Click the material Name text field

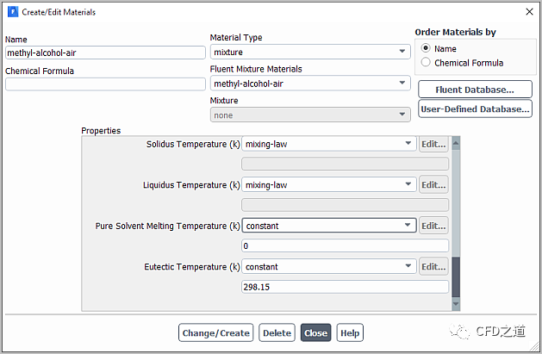tap(105, 53)
